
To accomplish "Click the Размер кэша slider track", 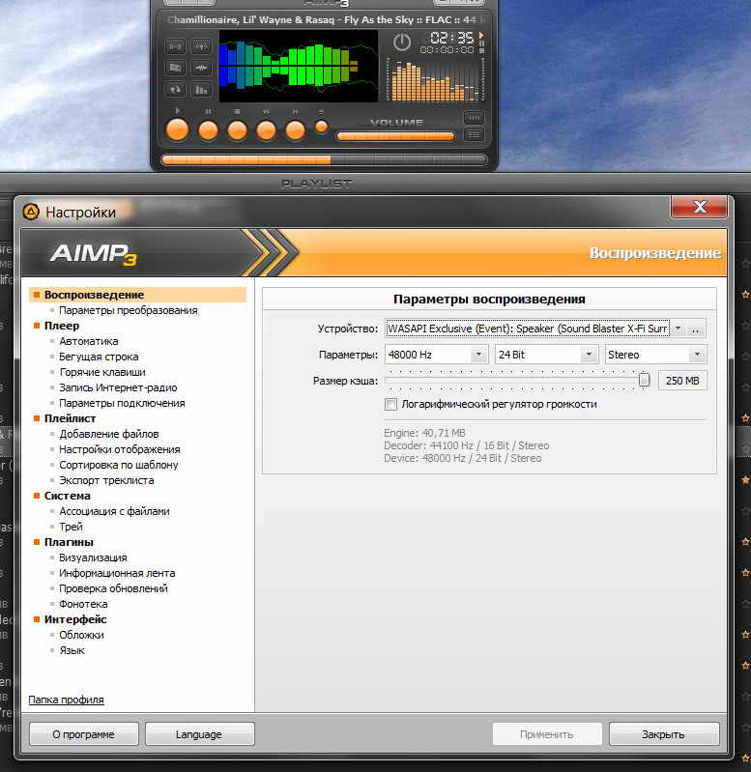I will click(x=512, y=381).
